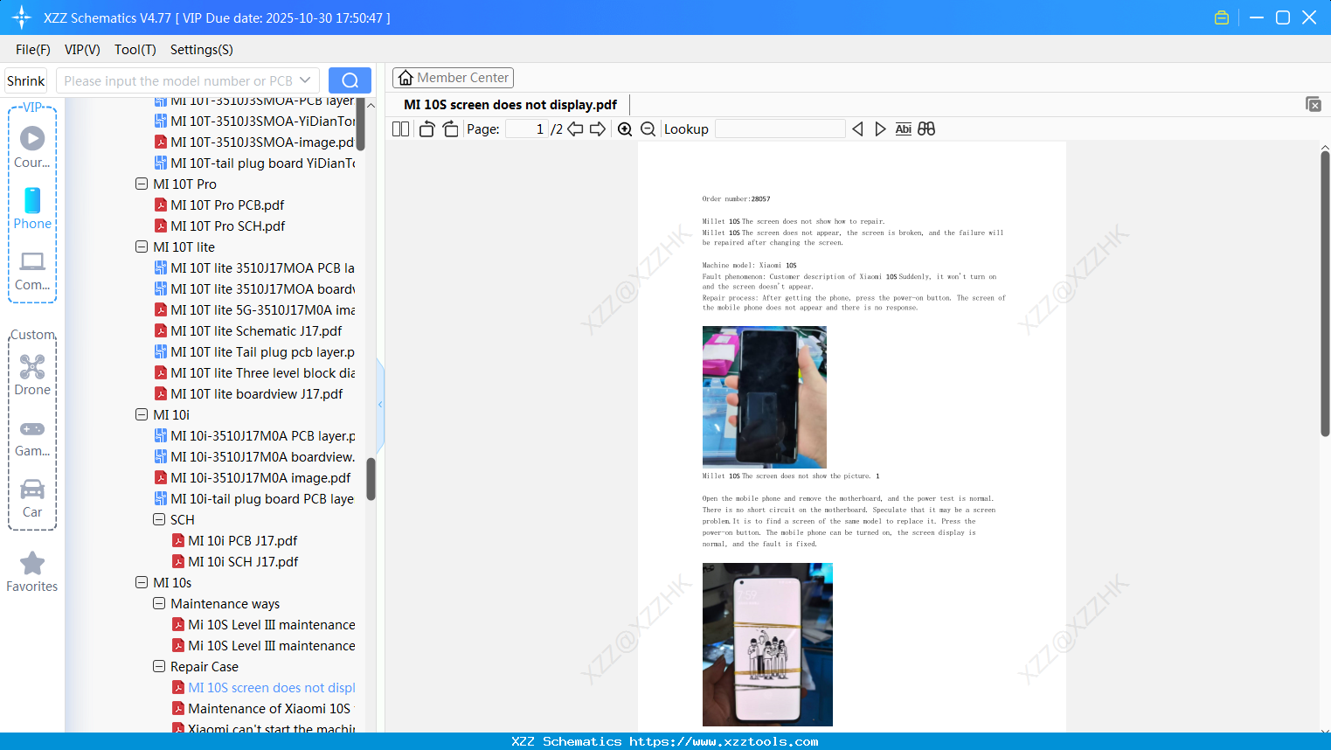Collapse the left tree panel using the splitter handle

pos(380,405)
